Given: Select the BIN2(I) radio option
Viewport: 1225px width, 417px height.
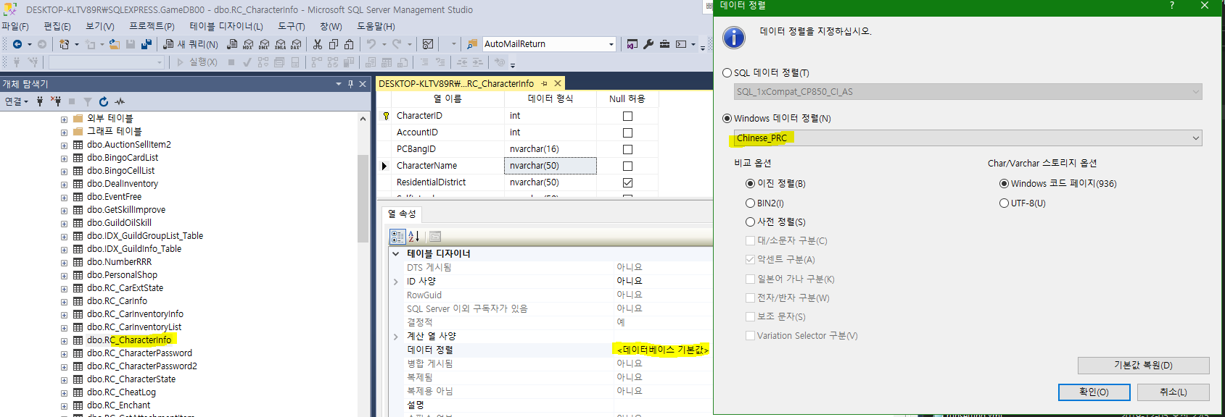Looking at the screenshot, I should [x=750, y=203].
